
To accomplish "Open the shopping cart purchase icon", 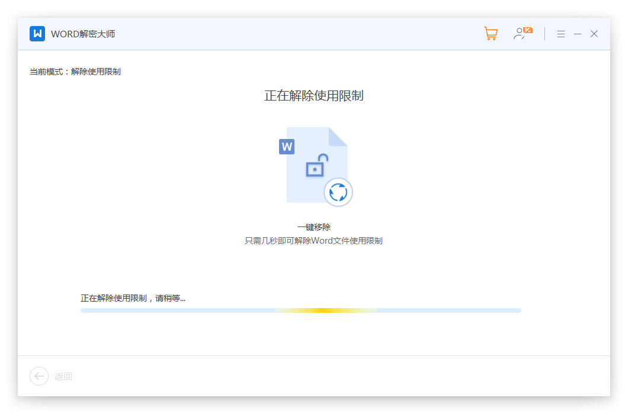I will [491, 34].
